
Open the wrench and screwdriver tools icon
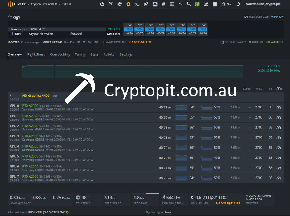click(x=206, y=4)
